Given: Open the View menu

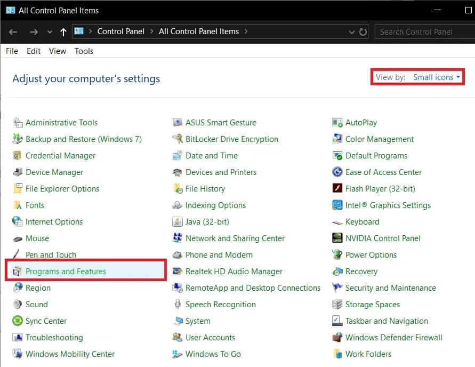Looking at the screenshot, I should (x=58, y=51).
